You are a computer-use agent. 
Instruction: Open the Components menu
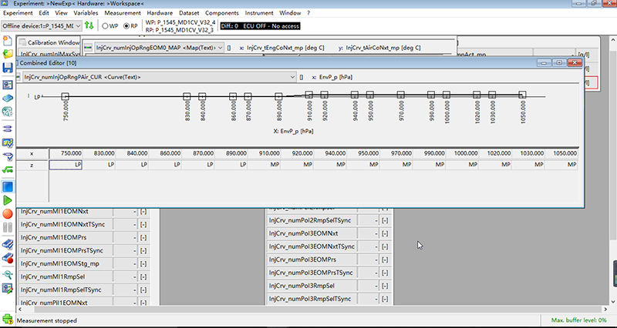[222, 13]
